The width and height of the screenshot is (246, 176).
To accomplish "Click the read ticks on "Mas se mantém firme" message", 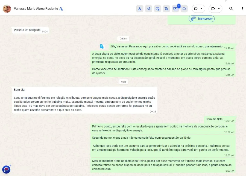I will [233, 171].
